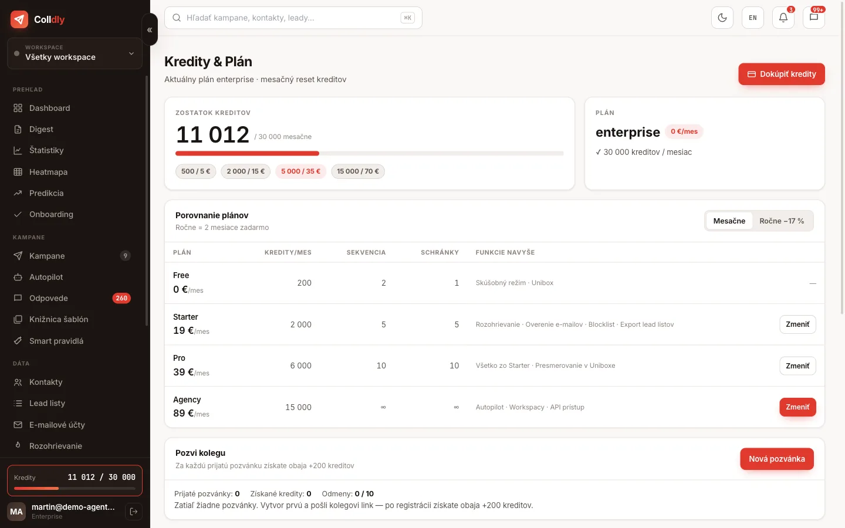This screenshot has width=845, height=528.
Task: Switch language with EN button
Action: (753, 18)
